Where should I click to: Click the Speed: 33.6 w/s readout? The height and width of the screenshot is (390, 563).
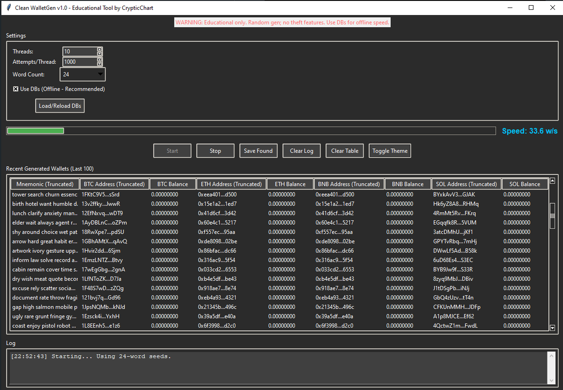[530, 131]
